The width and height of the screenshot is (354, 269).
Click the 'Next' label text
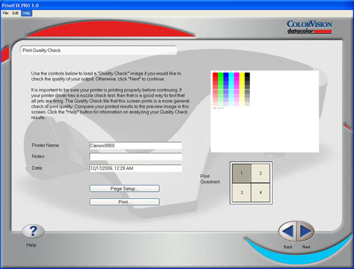306,247
